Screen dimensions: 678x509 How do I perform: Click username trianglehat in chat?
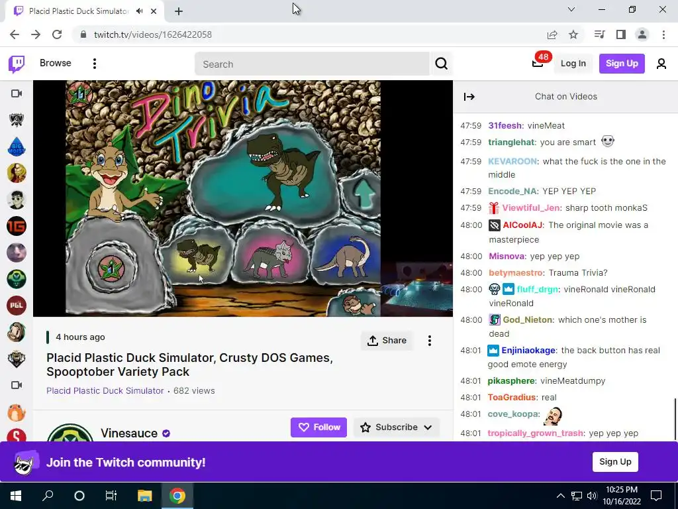[511, 142]
